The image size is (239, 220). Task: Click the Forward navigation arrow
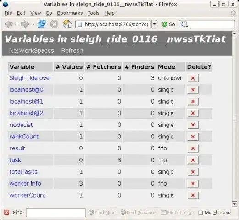click(25, 24)
